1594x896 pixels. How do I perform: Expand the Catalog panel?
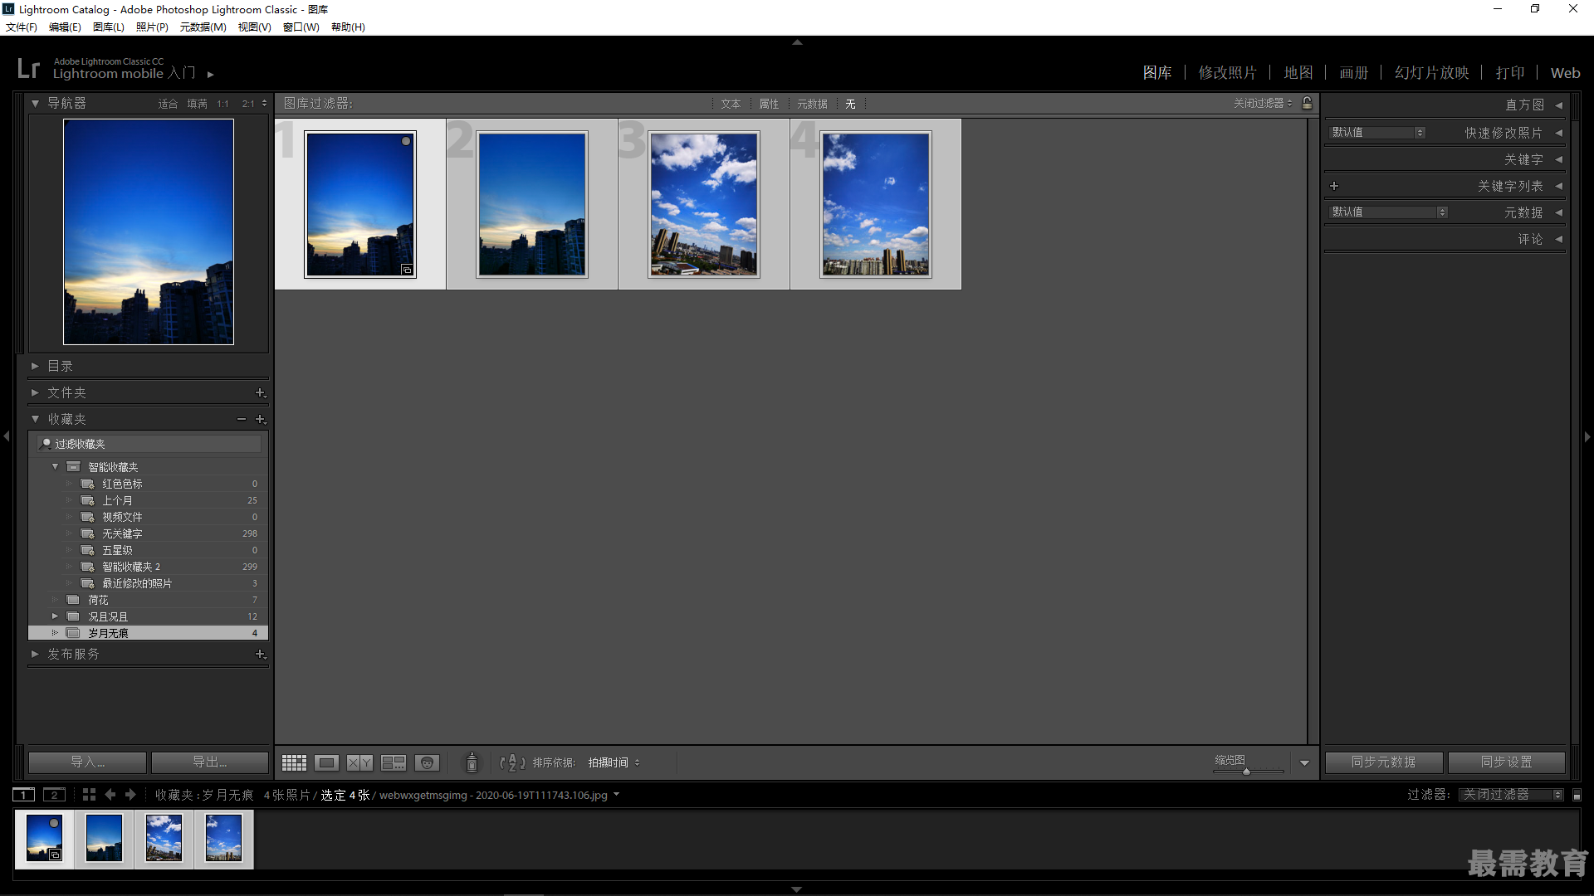(35, 366)
